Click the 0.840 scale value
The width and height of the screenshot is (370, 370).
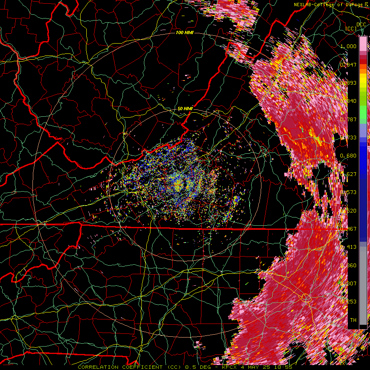tap(348, 101)
